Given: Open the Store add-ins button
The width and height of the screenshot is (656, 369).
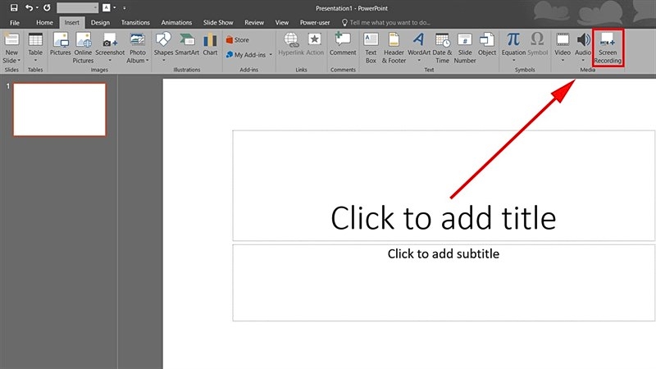Looking at the screenshot, I should (238, 39).
